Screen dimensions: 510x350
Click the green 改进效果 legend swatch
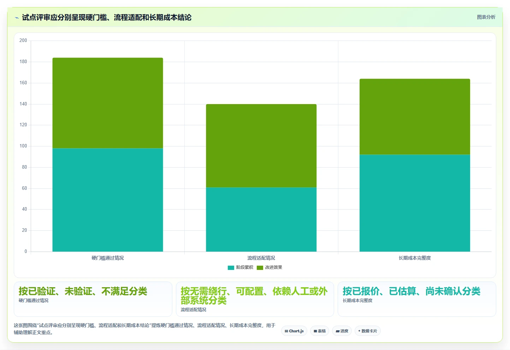(260, 268)
